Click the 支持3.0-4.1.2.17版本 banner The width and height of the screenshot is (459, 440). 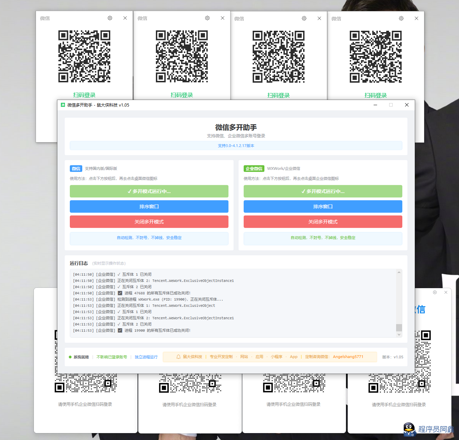click(236, 146)
